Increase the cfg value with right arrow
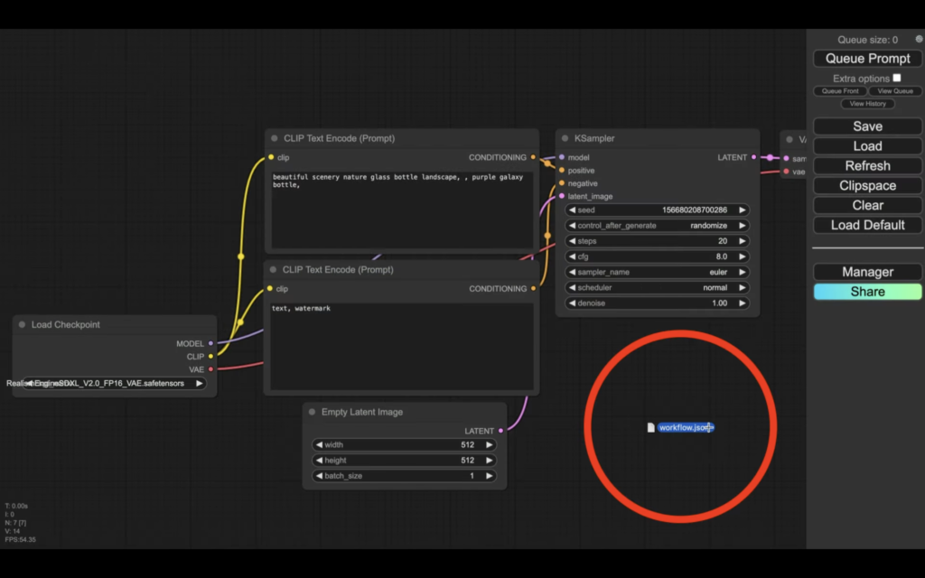925x578 pixels. pyautogui.click(x=742, y=256)
